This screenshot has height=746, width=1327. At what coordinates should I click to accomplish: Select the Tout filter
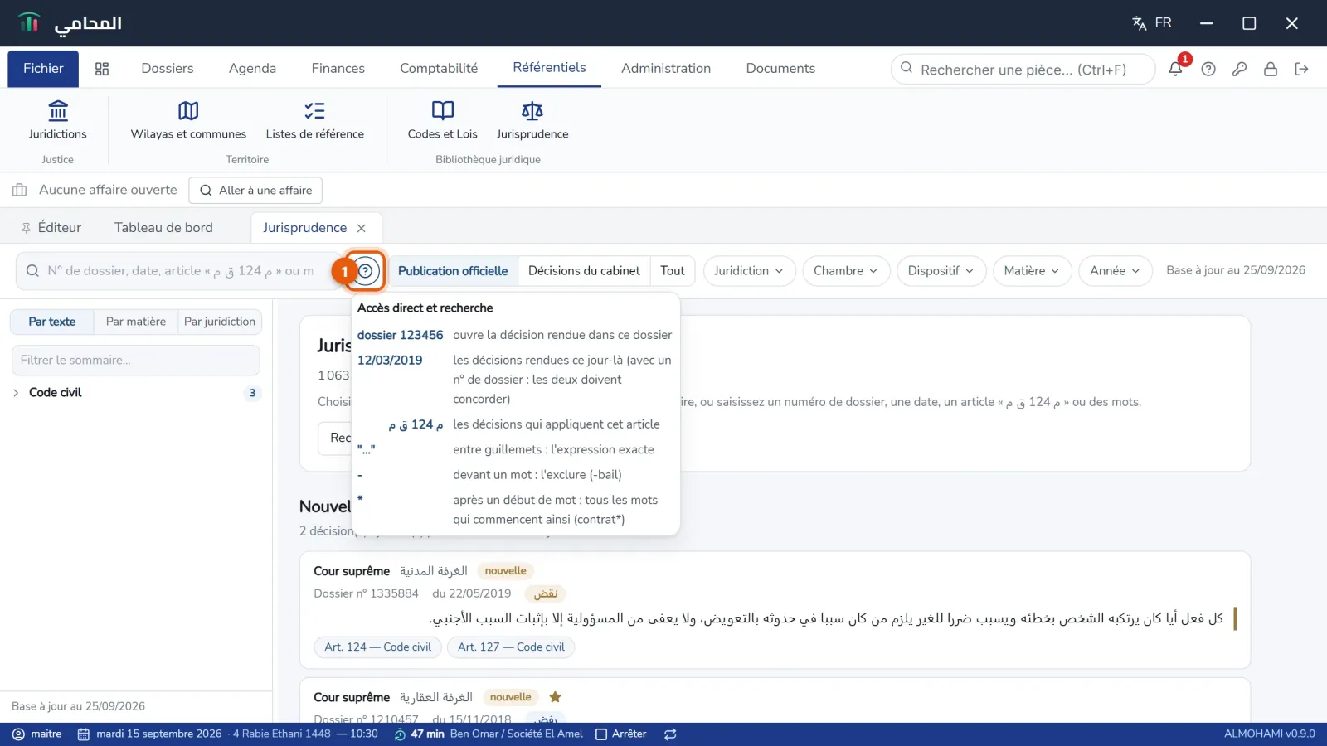673,271
